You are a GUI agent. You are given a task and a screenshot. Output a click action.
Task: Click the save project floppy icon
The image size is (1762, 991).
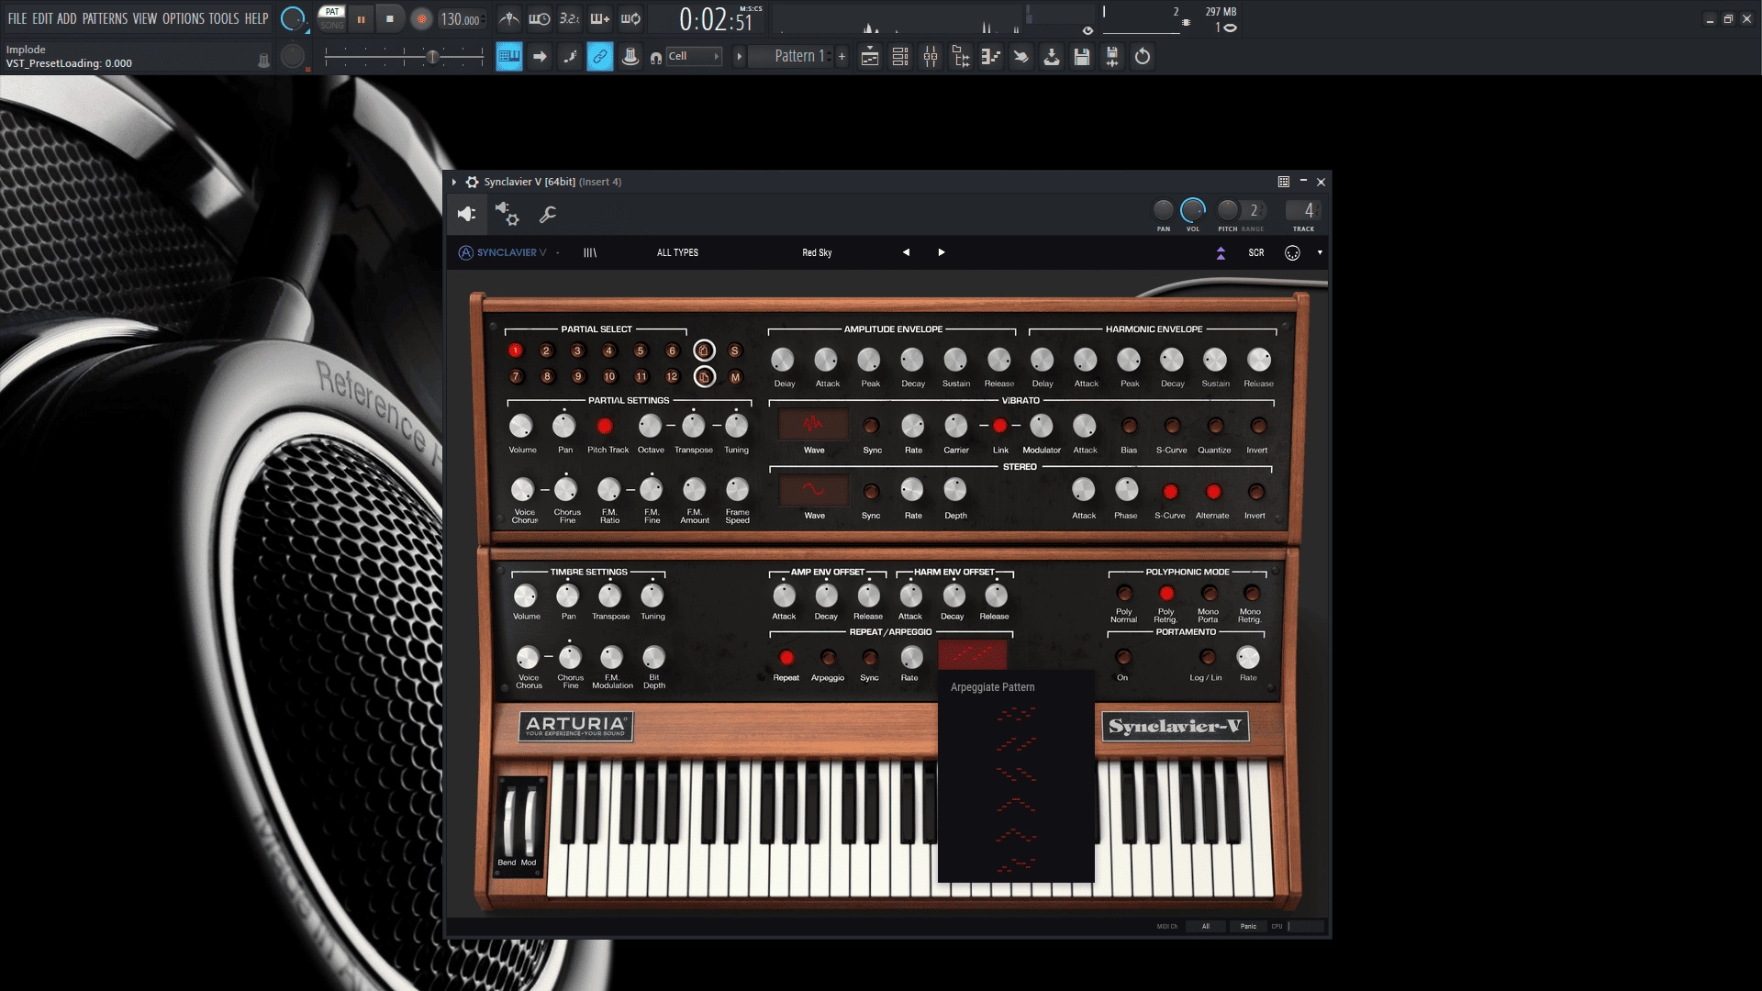(1082, 57)
